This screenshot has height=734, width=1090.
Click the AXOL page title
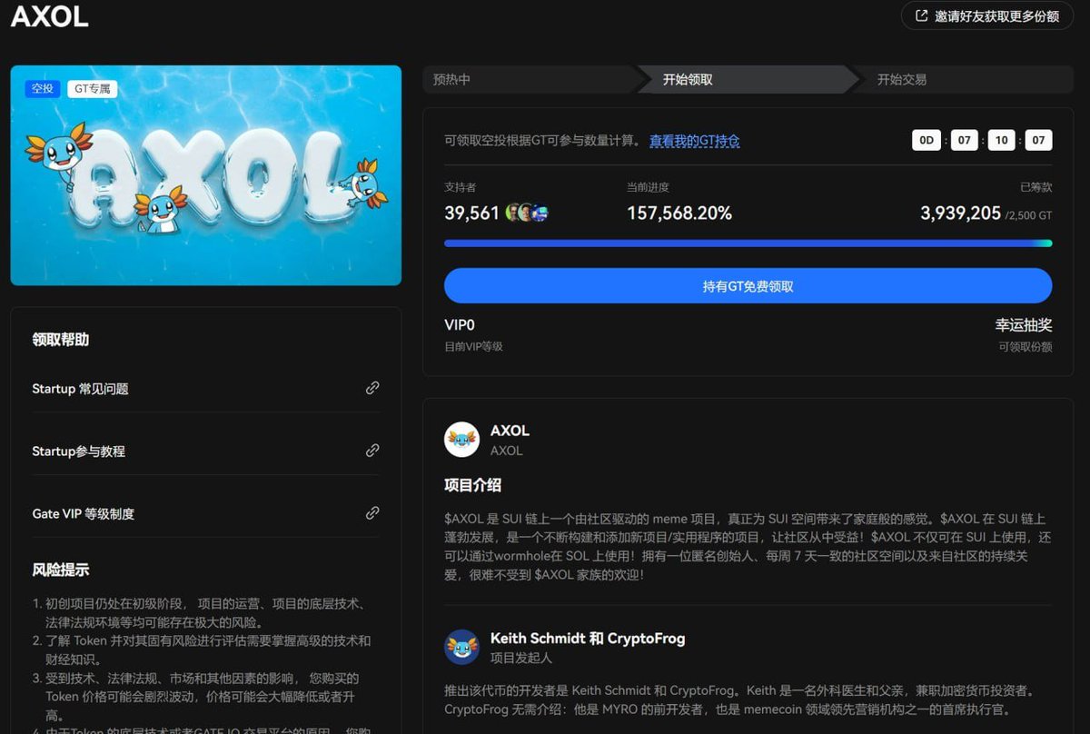coord(50,17)
